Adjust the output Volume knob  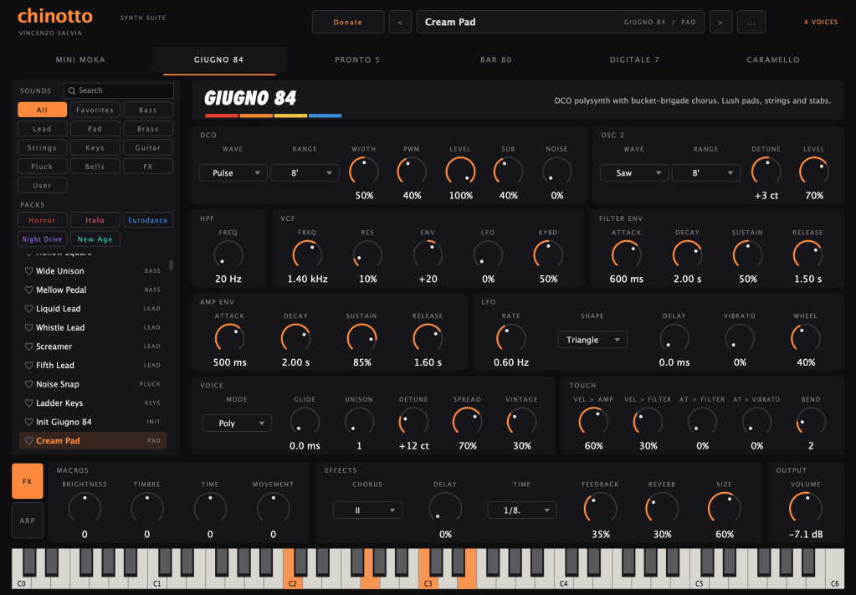tap(805, 508)
